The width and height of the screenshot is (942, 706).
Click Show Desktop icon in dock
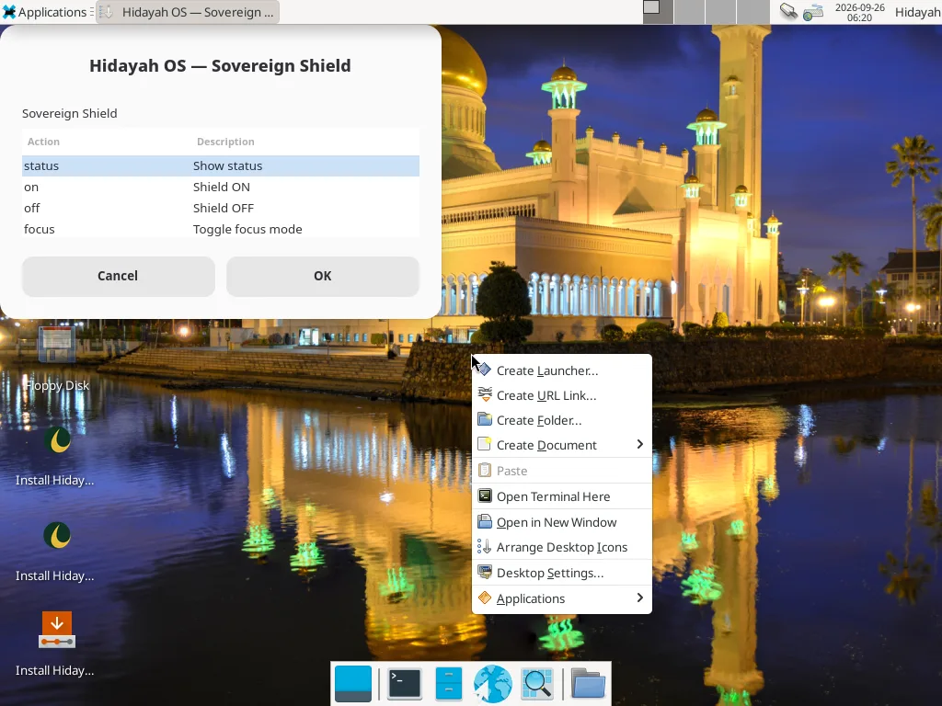[353, 684]
